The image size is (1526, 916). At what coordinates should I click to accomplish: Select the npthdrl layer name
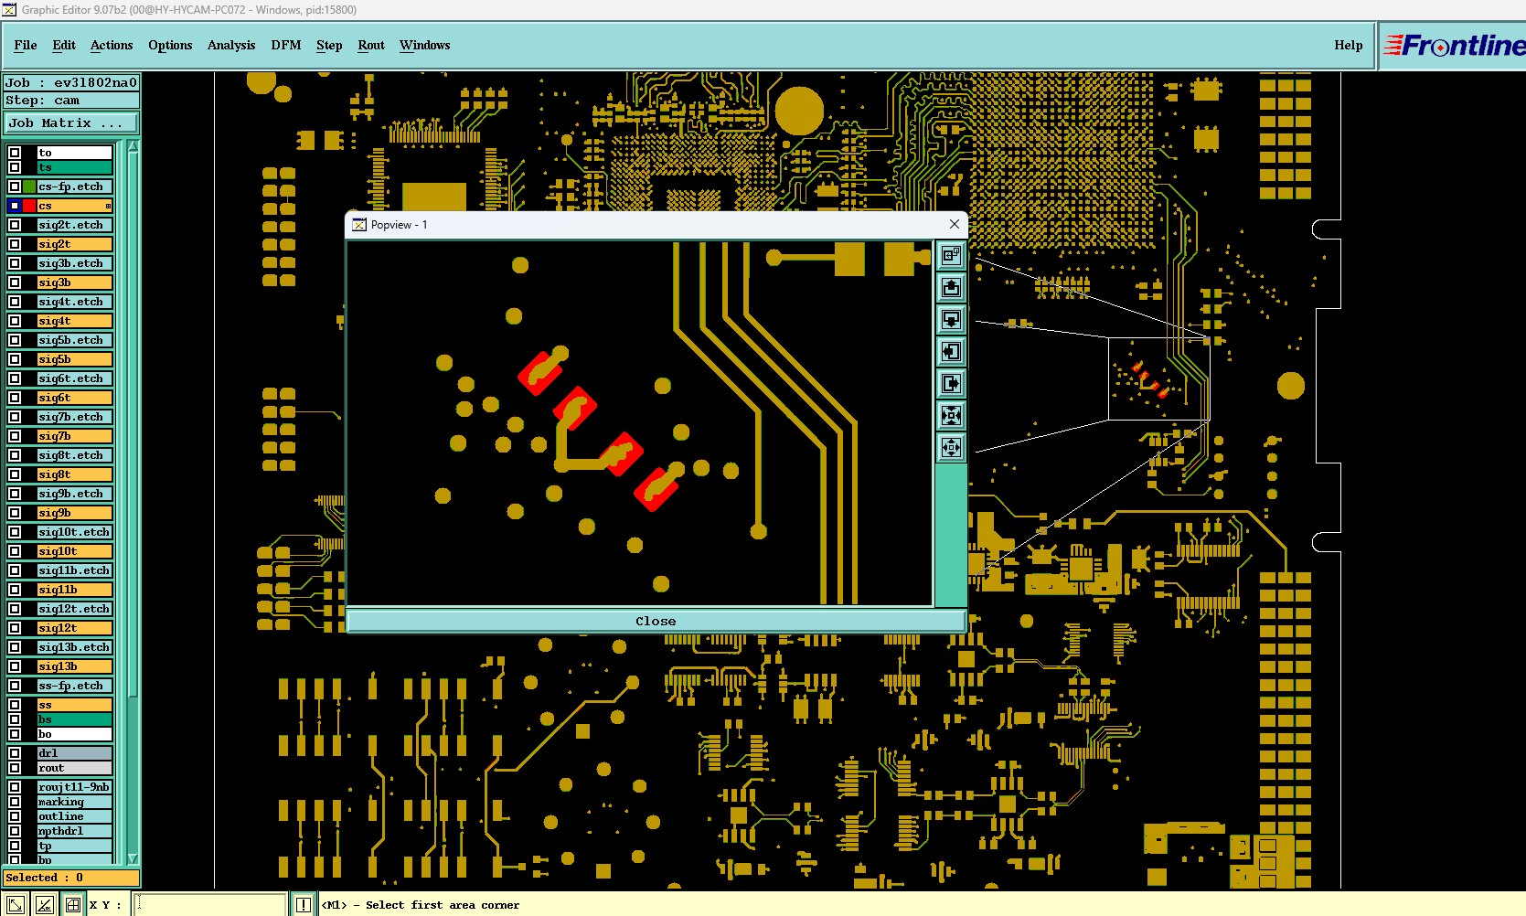[75, 831]
